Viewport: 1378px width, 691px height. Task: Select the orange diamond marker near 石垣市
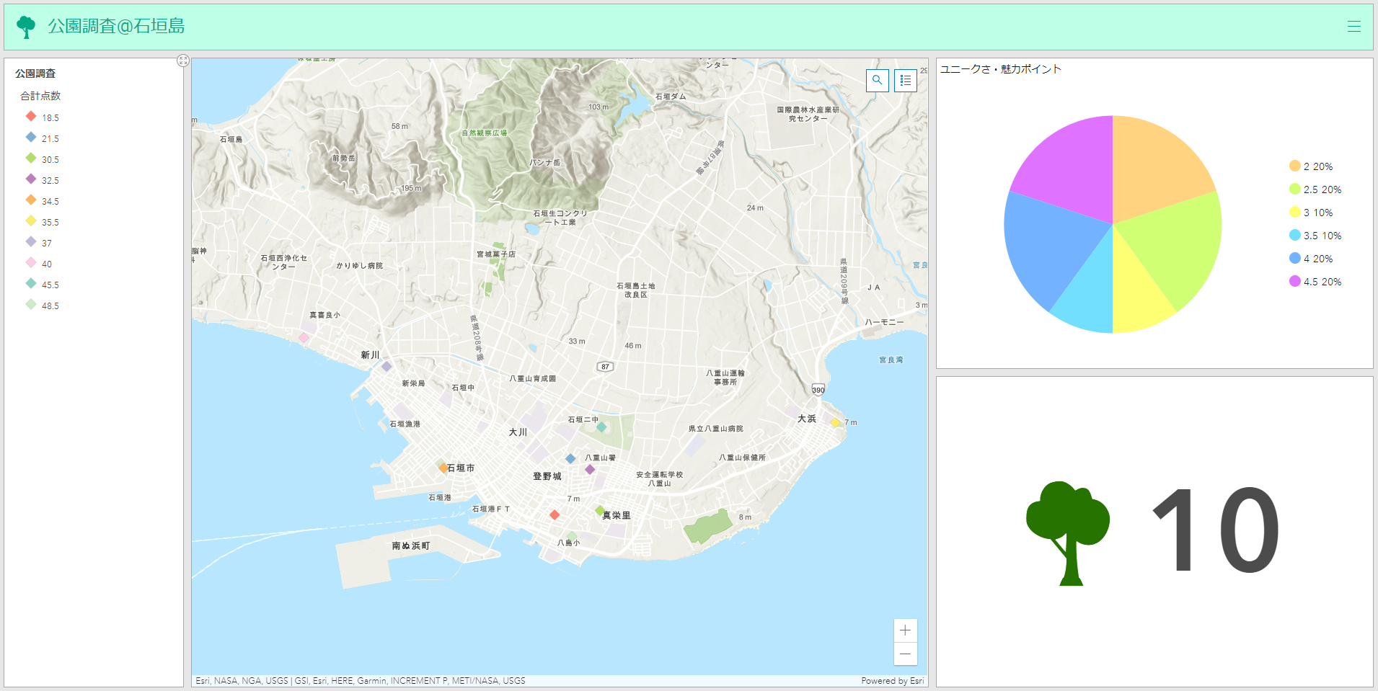[442, 467]
